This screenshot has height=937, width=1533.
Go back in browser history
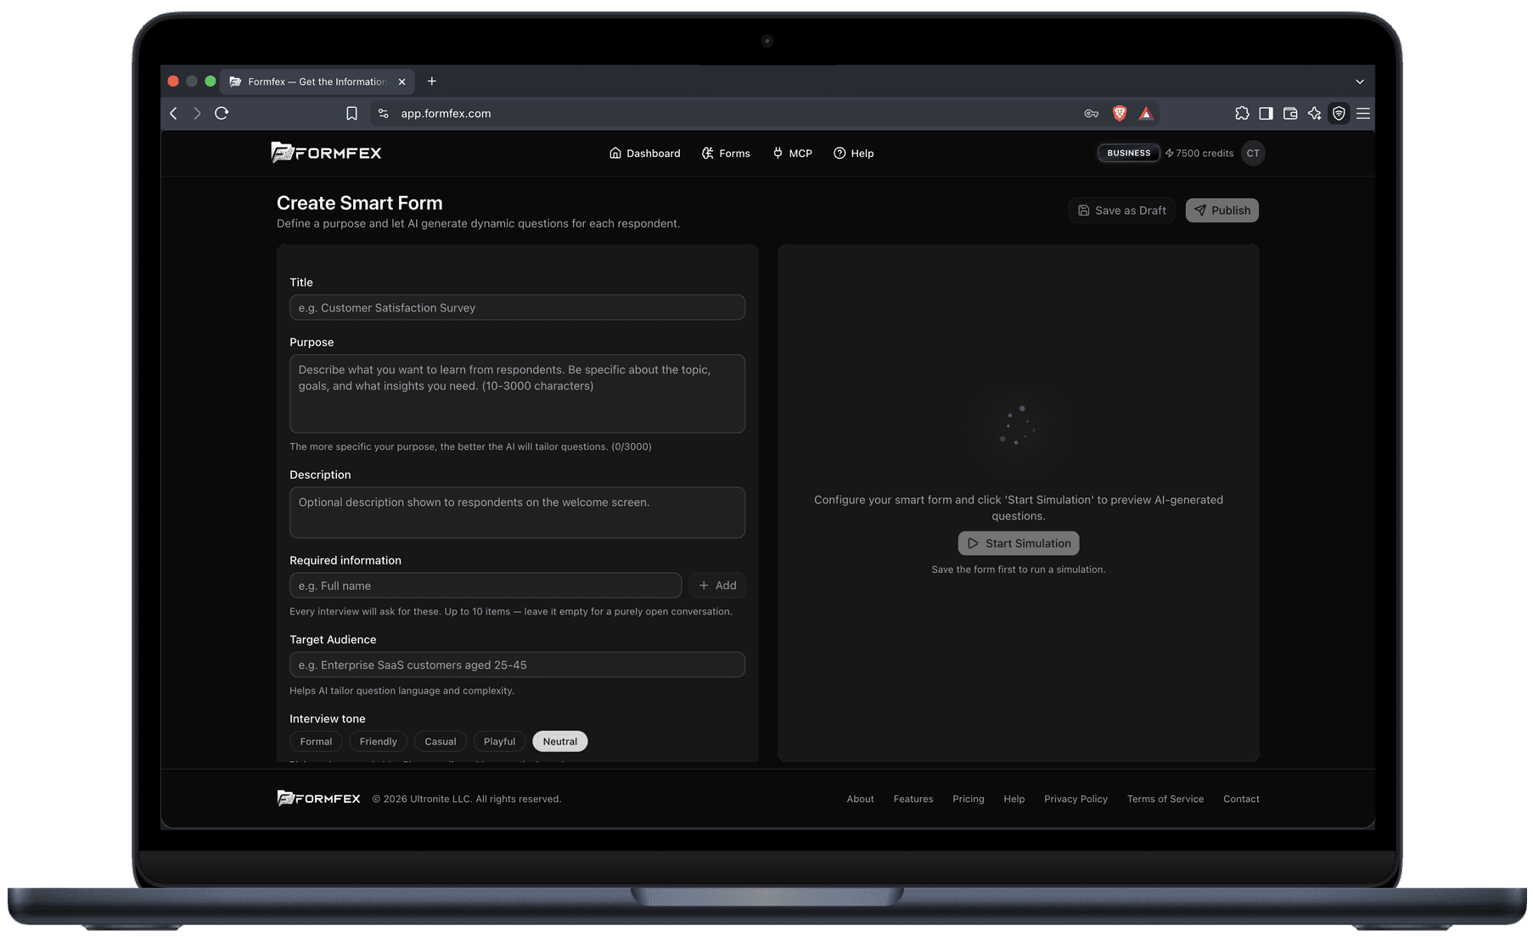(174, 114)
